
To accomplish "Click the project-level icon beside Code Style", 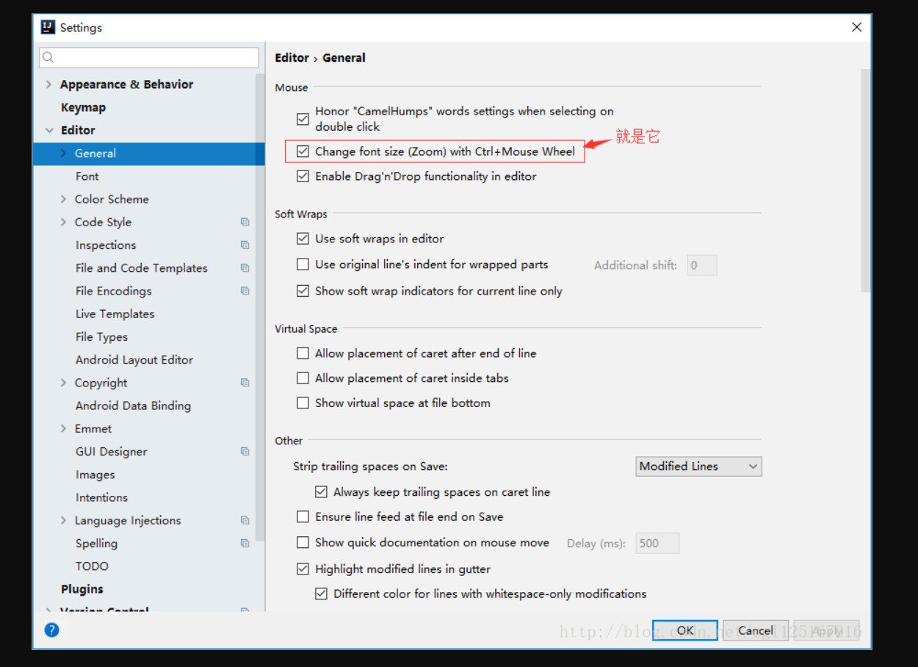I will point(245,222).
